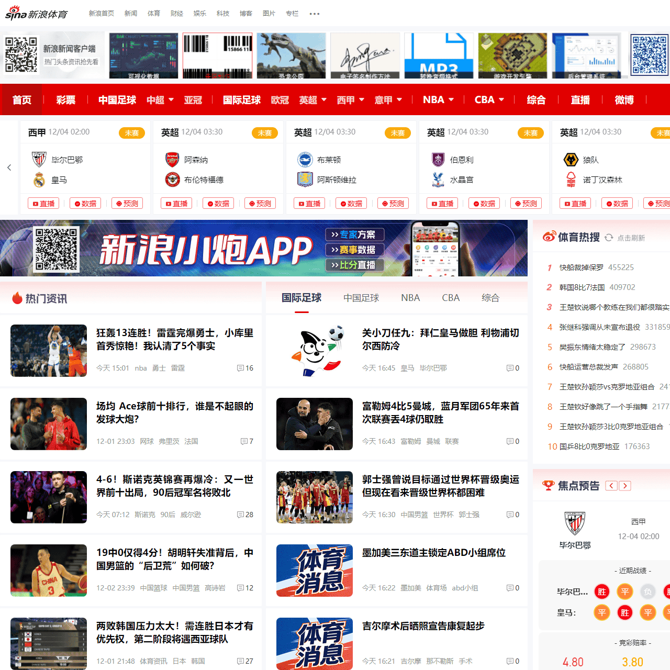The image size is (670, 670).
Task: Select 体育 in the top navigation
Action: pyautogui.click(x=153, y=14)
